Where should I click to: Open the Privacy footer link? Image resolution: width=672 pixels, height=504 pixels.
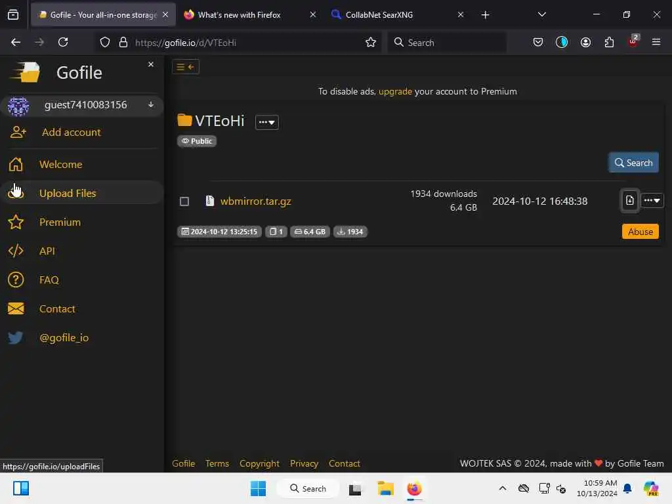coord(304,464)
